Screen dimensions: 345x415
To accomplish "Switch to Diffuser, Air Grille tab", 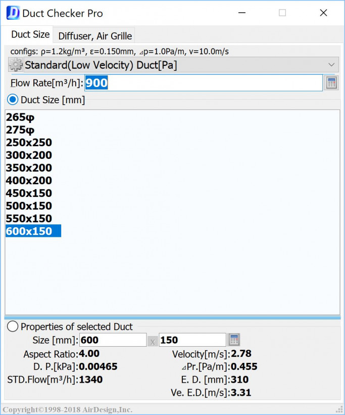I will [x=95, y=36].
